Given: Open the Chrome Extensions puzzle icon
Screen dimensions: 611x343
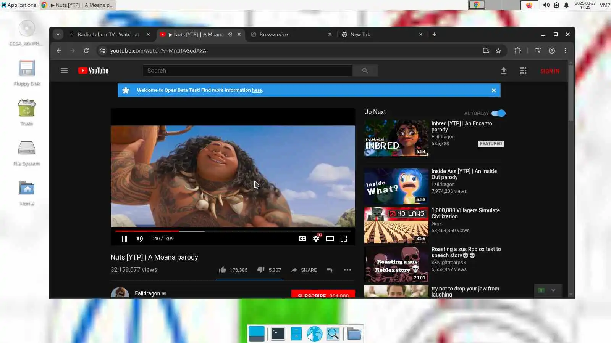Looking at the screenshot, I should coord(517,51).
